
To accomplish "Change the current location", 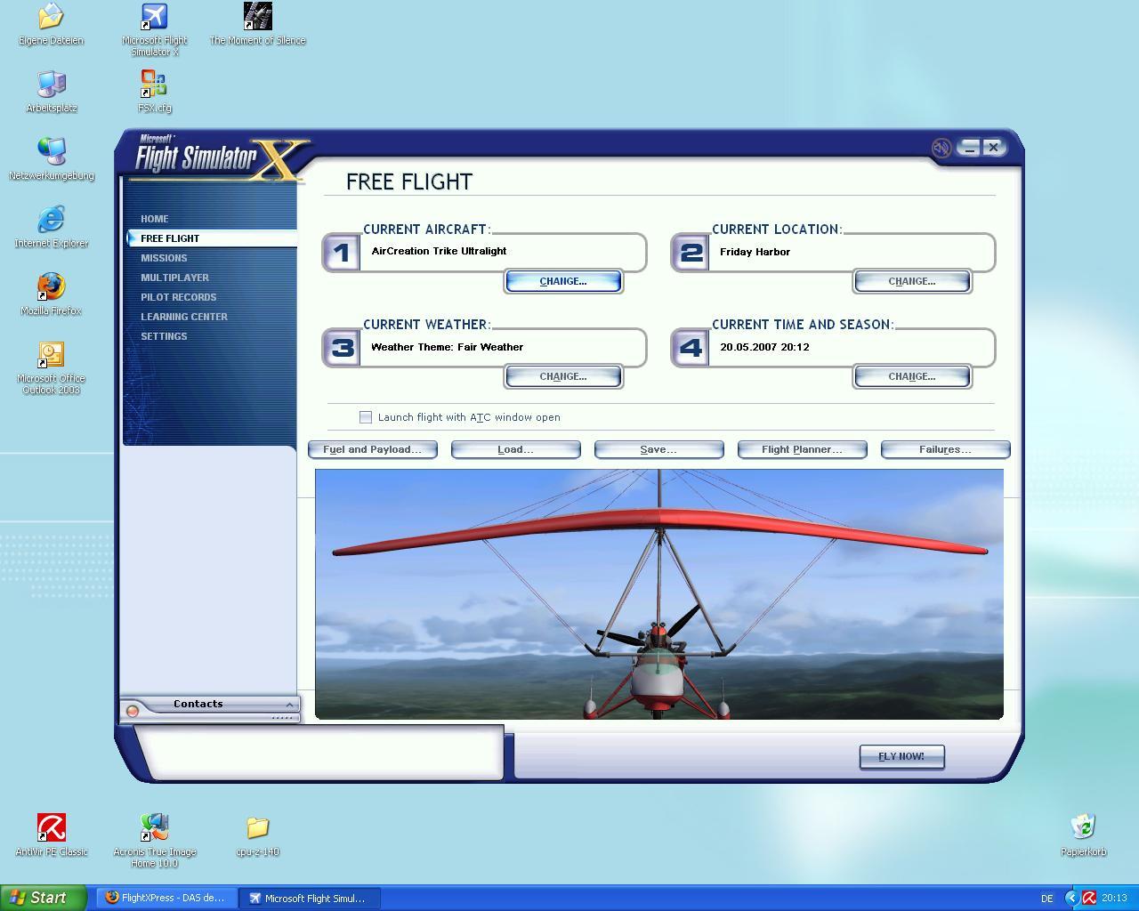I will click(912, 281).
